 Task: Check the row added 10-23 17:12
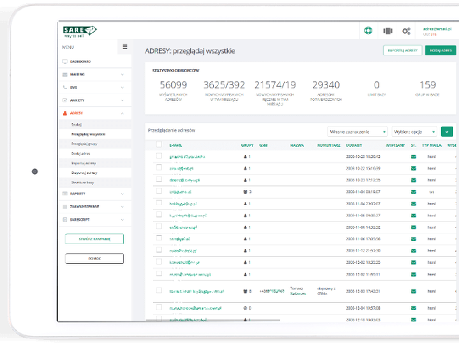[159, 179]
